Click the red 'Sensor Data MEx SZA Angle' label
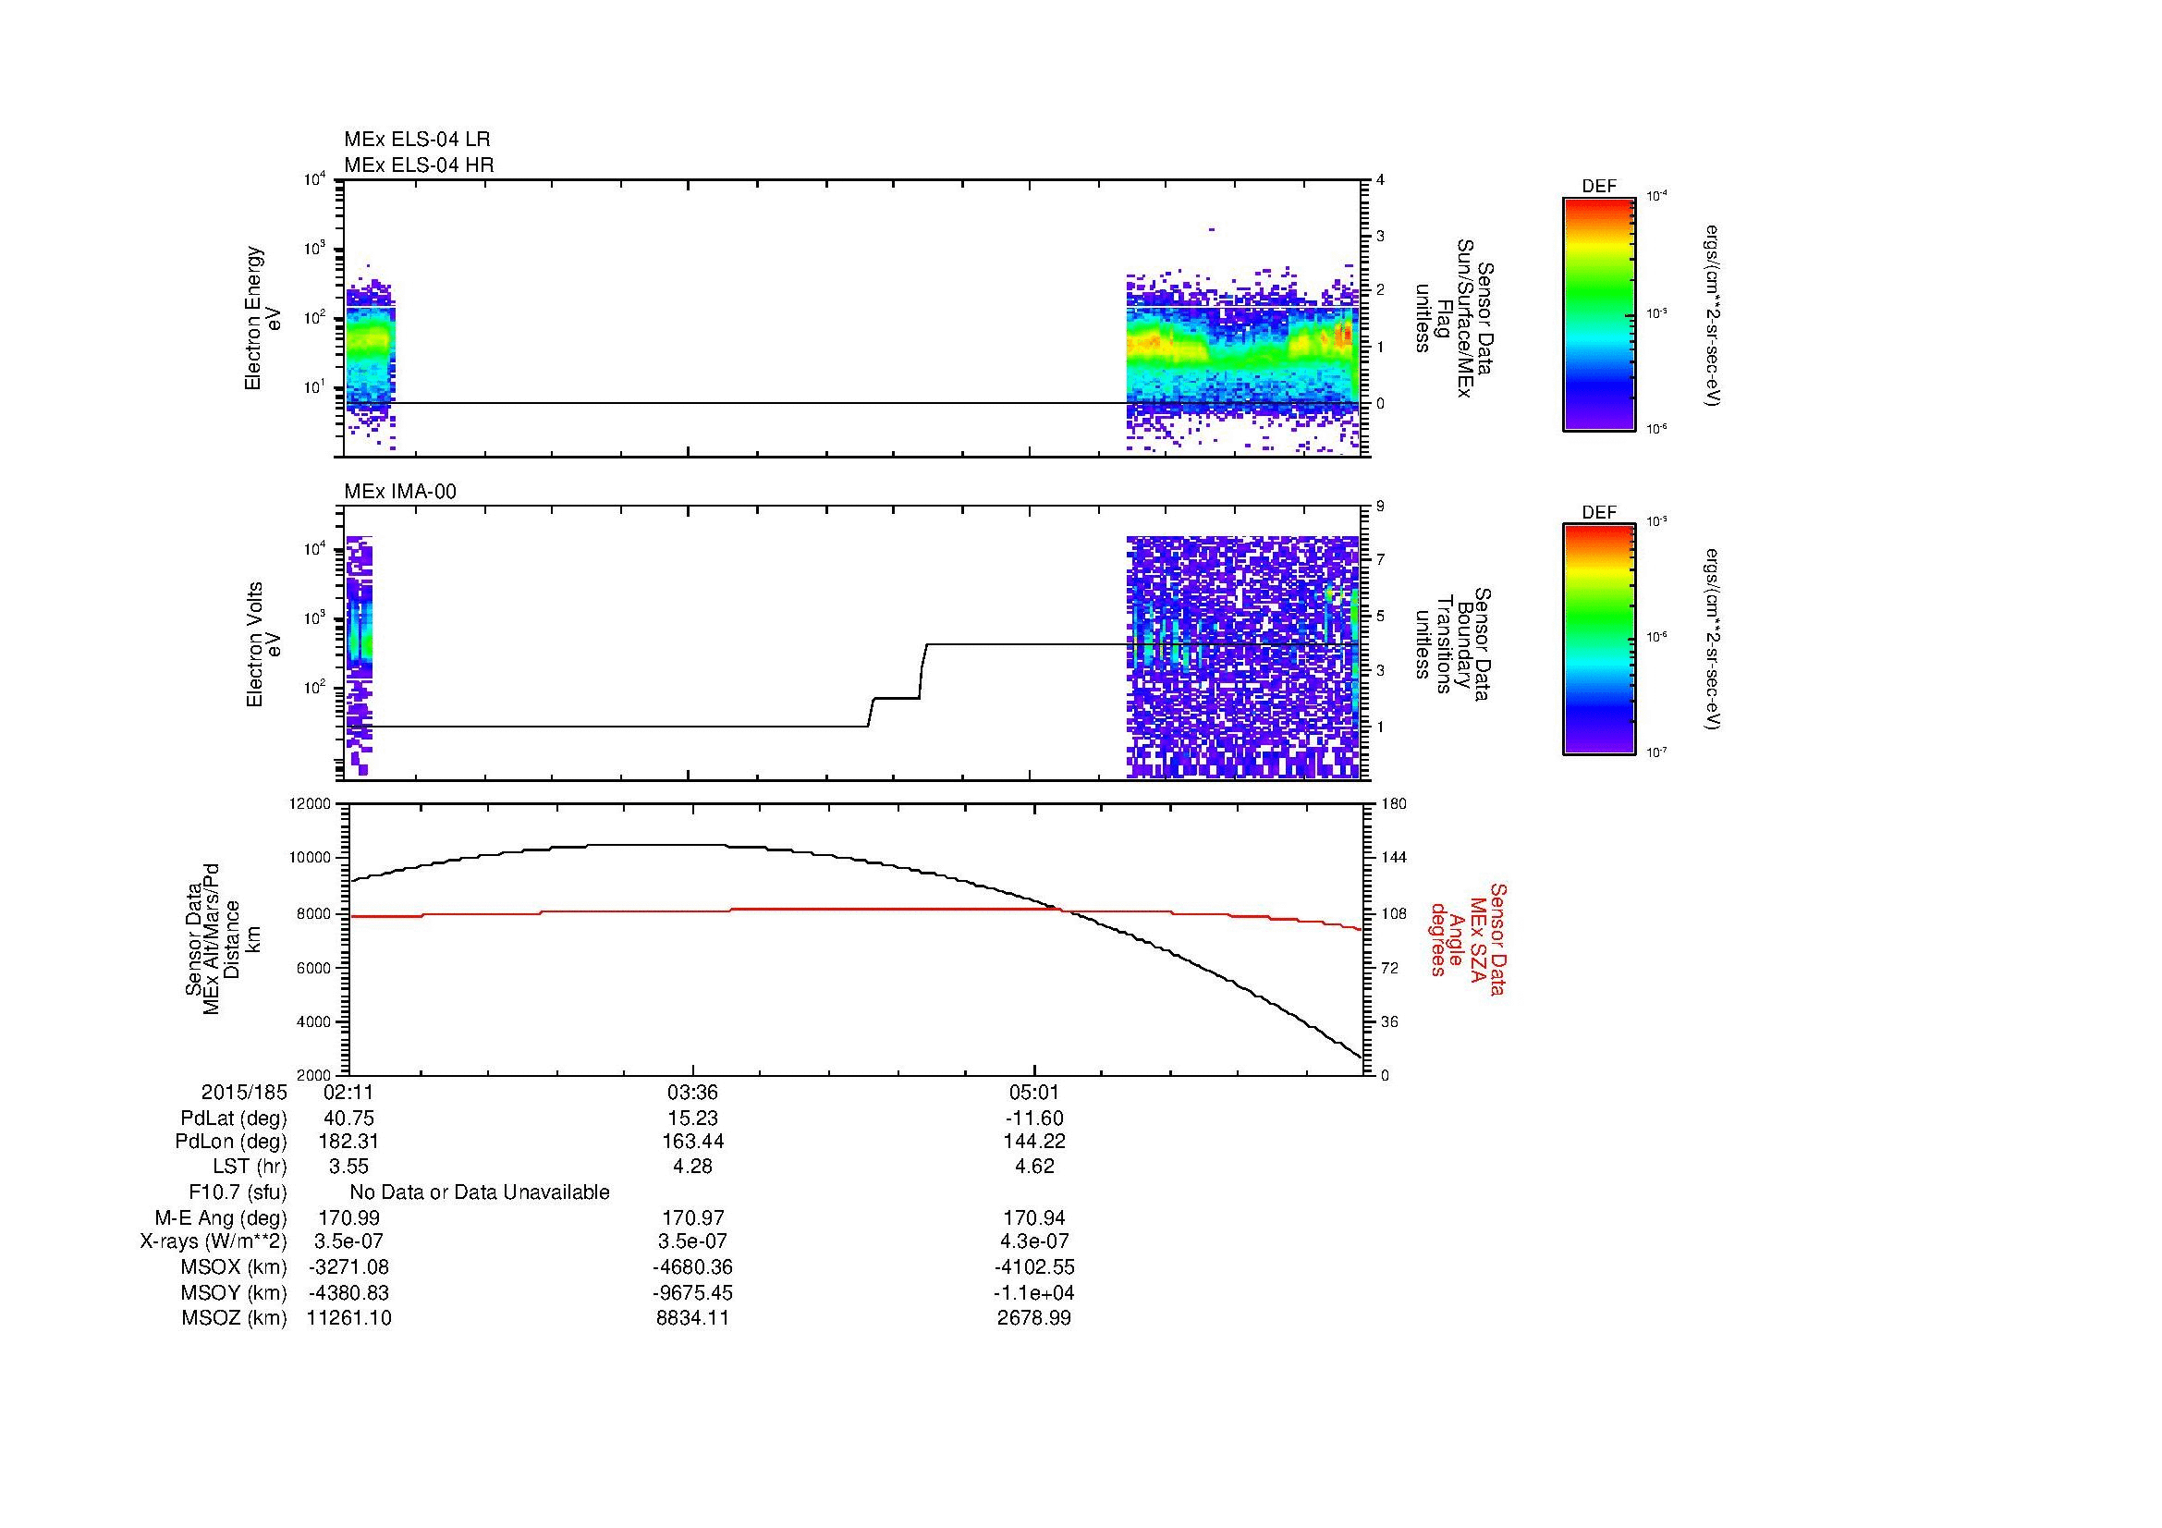Screen dimensions: 2162x1528 point(1468,939)
